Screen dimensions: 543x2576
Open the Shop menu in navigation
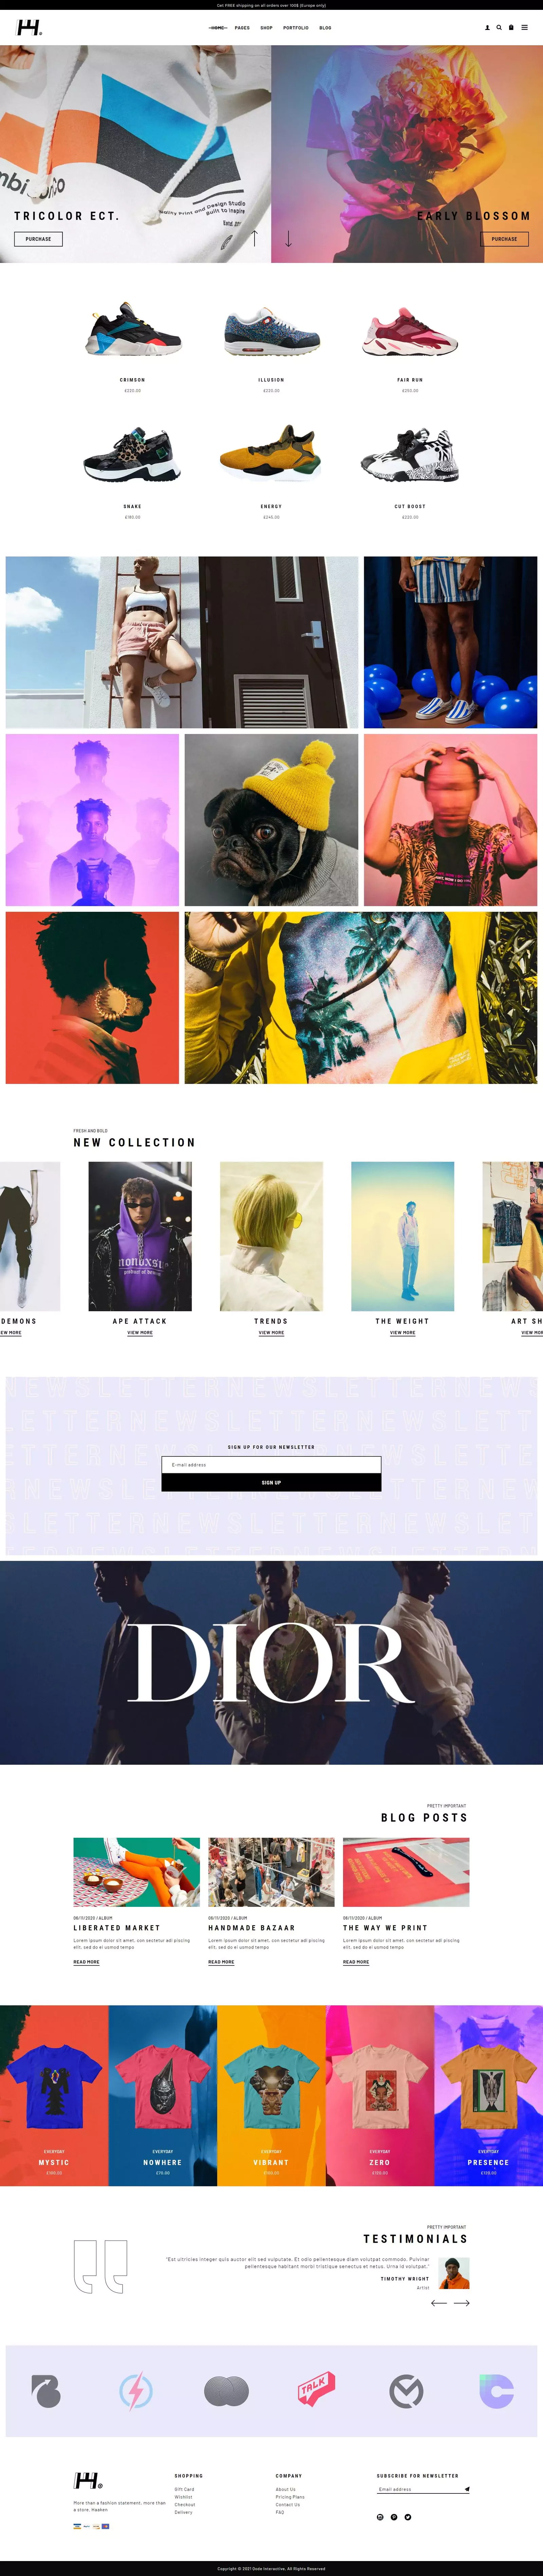pos(266,28)
